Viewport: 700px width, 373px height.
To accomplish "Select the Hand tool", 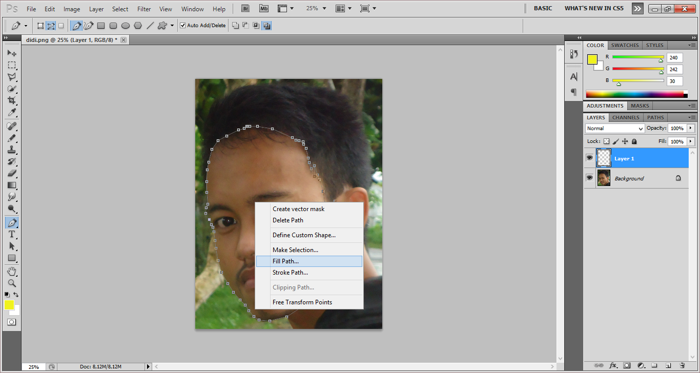I will click(11, 271).
